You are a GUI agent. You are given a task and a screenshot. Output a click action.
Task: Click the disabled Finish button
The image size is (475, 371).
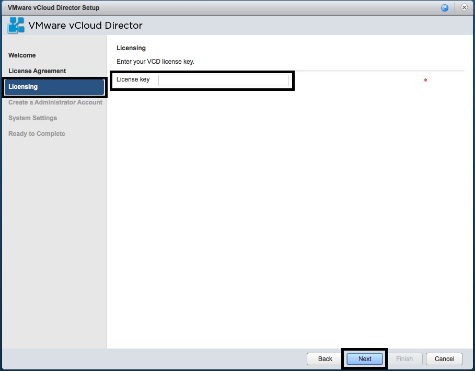[405, 359]
